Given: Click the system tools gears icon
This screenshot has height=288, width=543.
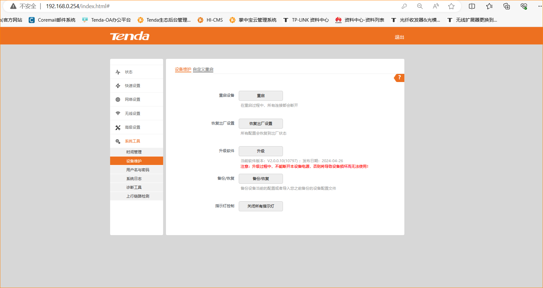Looking at the screenshot, I should pyautogui.click(x=118, y=141).
